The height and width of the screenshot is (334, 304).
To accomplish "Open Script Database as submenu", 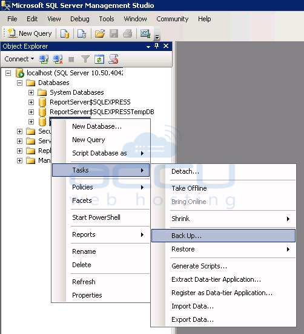I will tap(101, 153).
